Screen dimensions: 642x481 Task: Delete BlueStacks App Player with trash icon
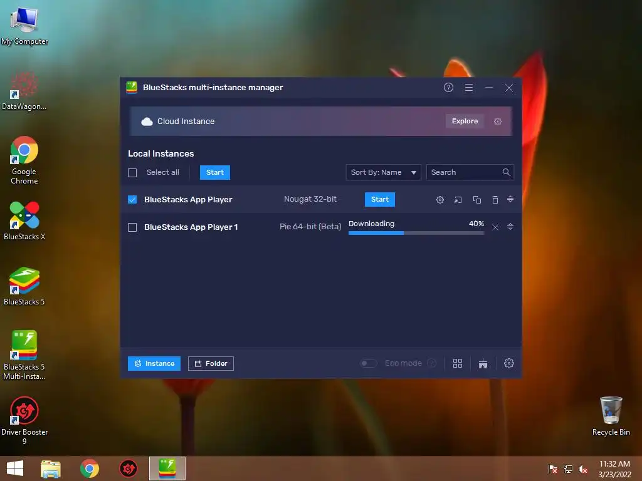[495, 200]
